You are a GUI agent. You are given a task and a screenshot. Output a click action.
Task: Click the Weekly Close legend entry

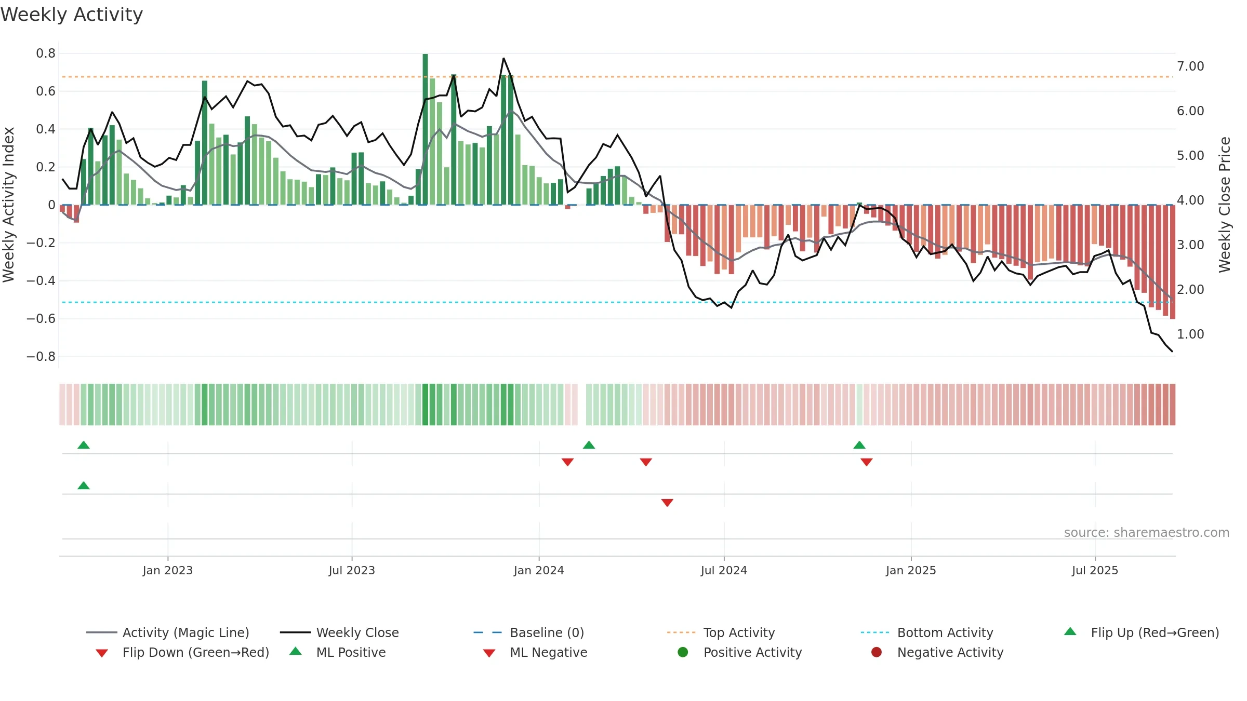(339, 632)
